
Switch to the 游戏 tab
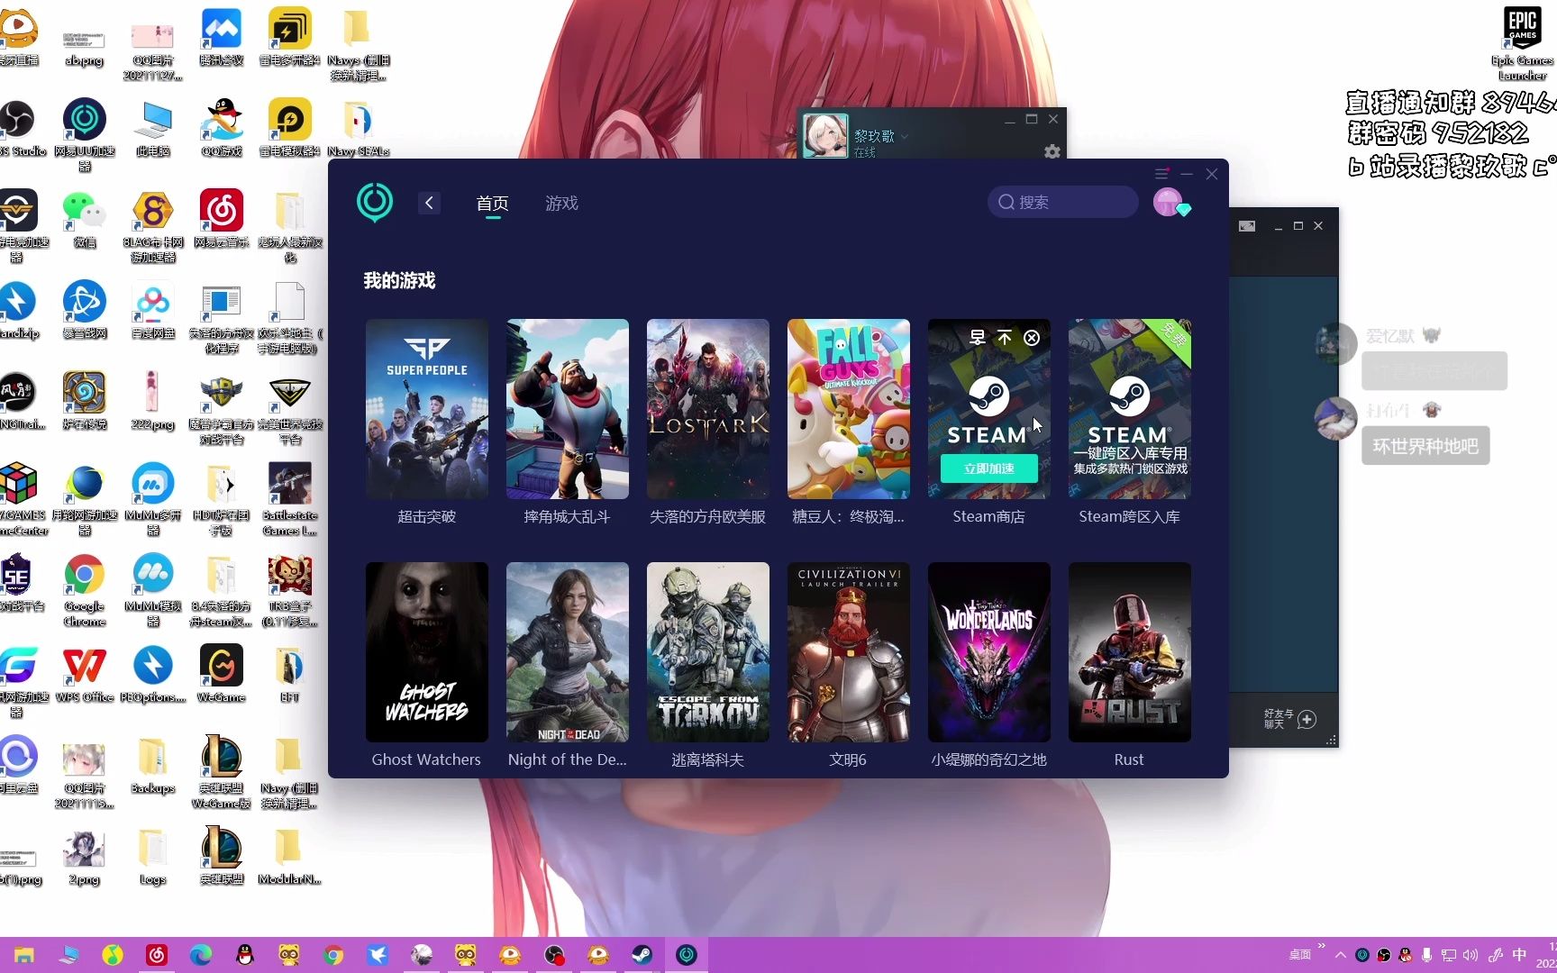[x=561, y=204]
